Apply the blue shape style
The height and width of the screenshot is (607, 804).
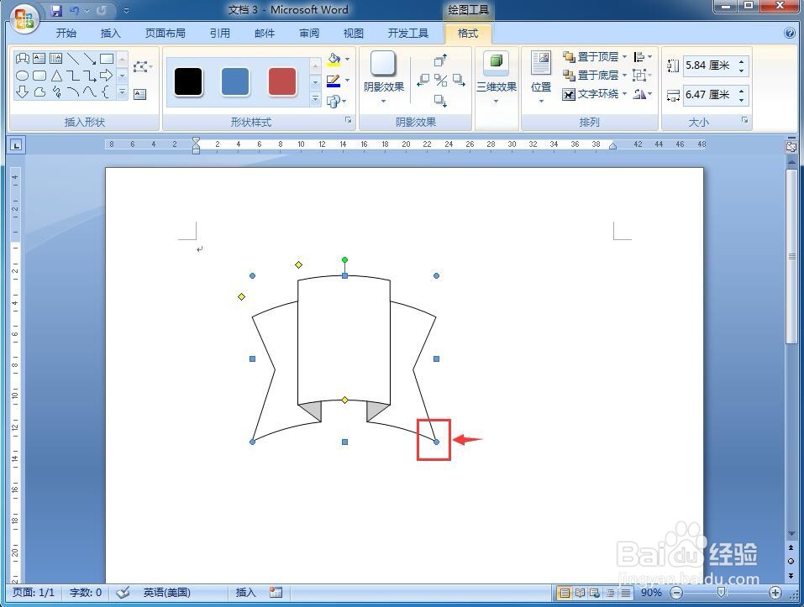tap(235, 81)
